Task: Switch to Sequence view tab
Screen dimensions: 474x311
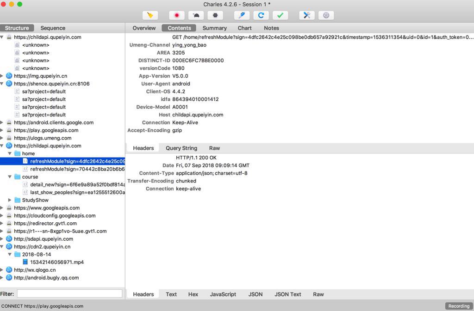Action: click(x=53, y=28)
